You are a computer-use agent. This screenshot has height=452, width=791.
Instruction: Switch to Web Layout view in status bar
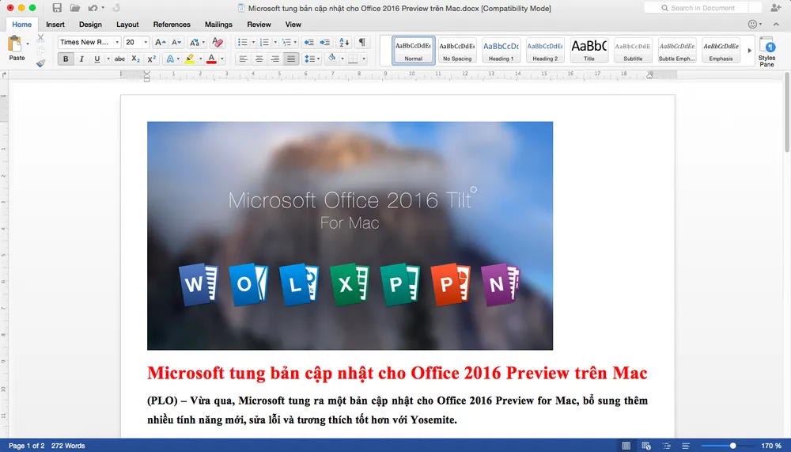click(x=646, y=446)
